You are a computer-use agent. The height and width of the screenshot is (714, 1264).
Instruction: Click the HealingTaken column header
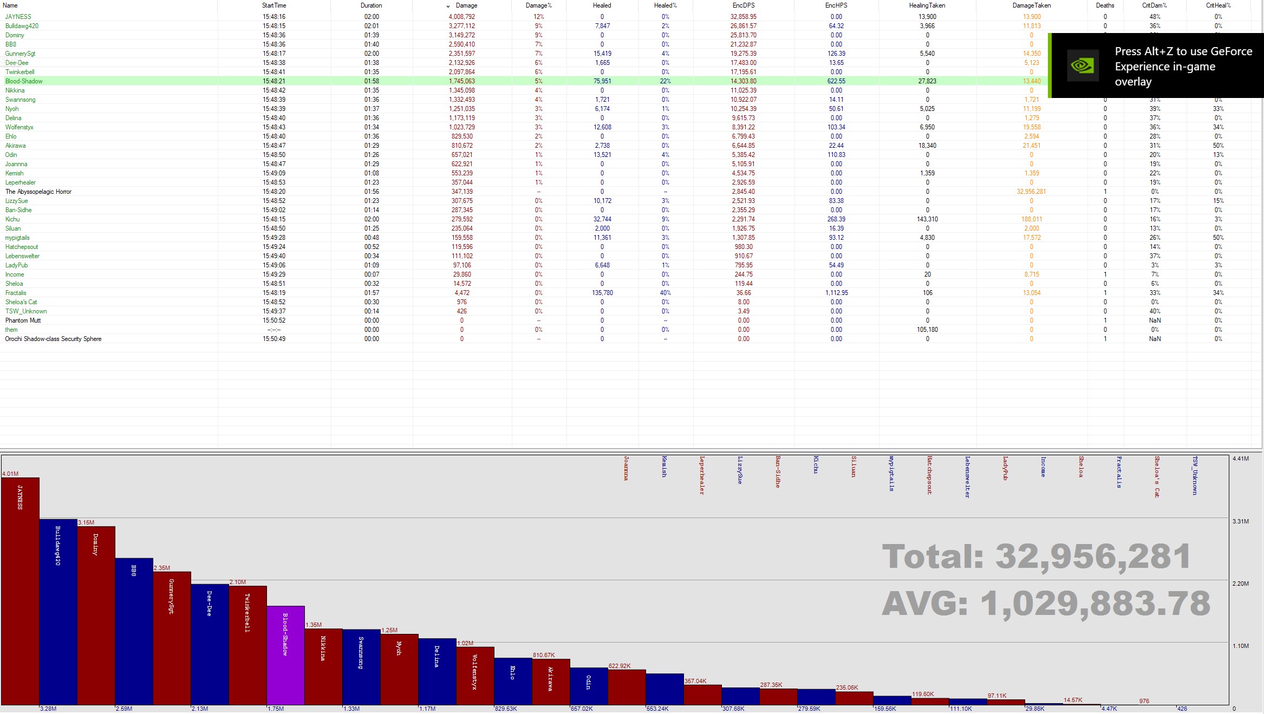point(927,5)
